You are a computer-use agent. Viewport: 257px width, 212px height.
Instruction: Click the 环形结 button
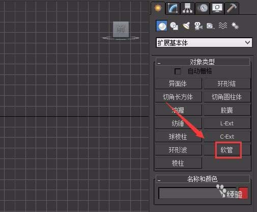[227, 84]
